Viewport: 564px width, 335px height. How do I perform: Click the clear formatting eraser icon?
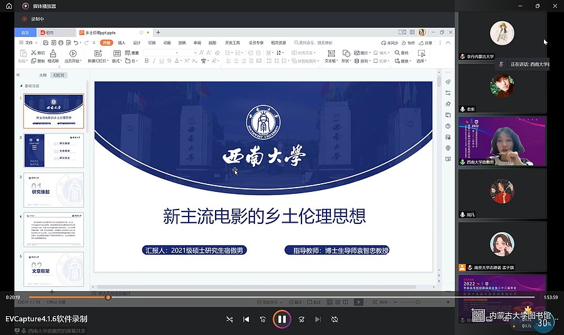point(217,53)
